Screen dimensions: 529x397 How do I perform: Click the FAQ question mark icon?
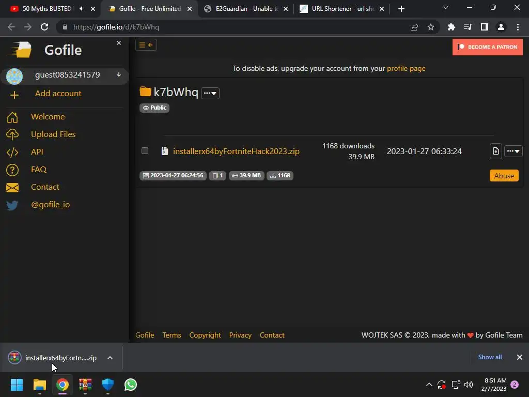click(x=12, y=170)
